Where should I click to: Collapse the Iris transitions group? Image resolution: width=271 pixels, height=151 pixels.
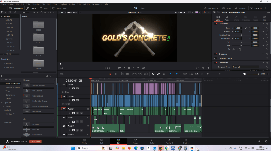[x=54, y=119]
